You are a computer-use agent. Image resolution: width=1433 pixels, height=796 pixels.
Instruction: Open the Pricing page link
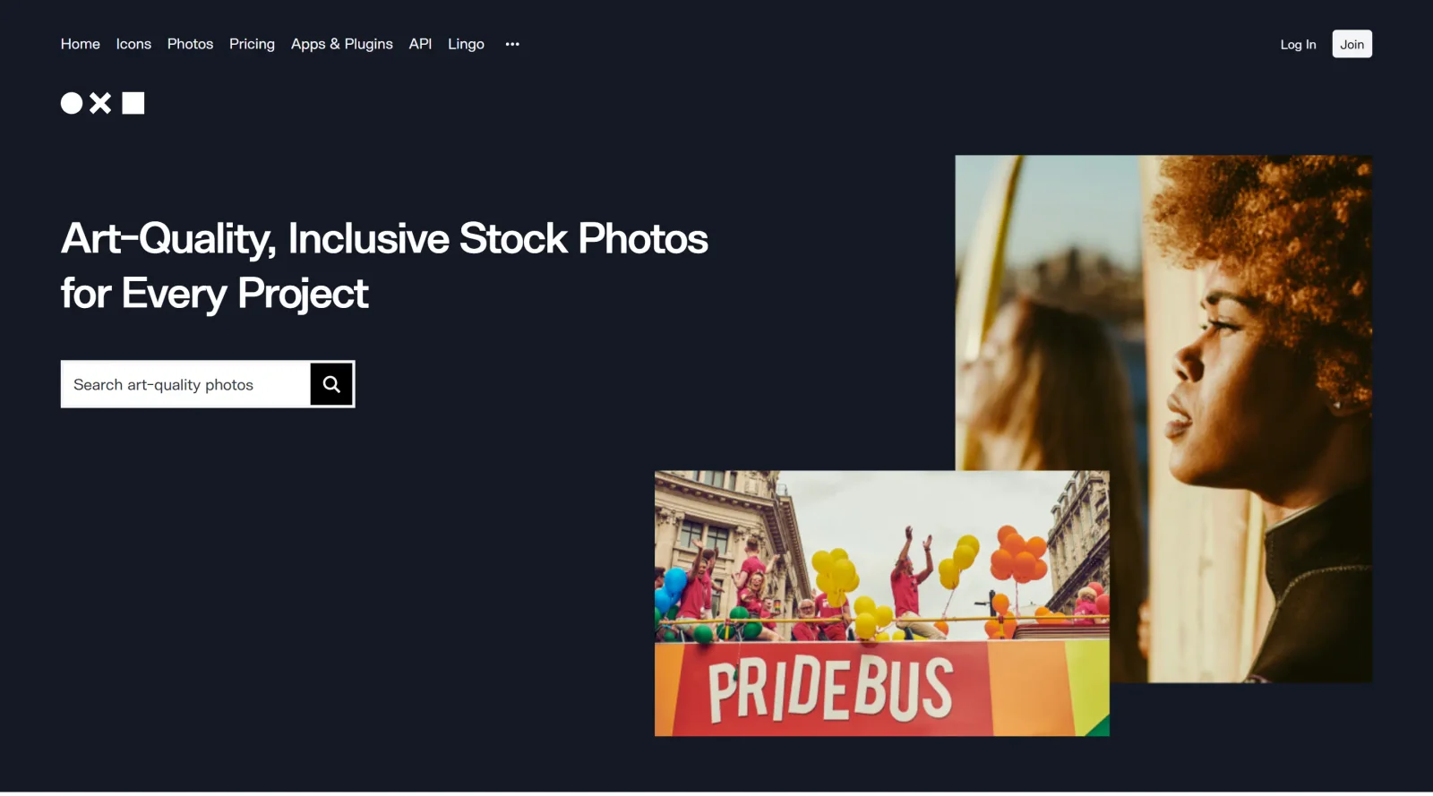[x=252, y=44]
